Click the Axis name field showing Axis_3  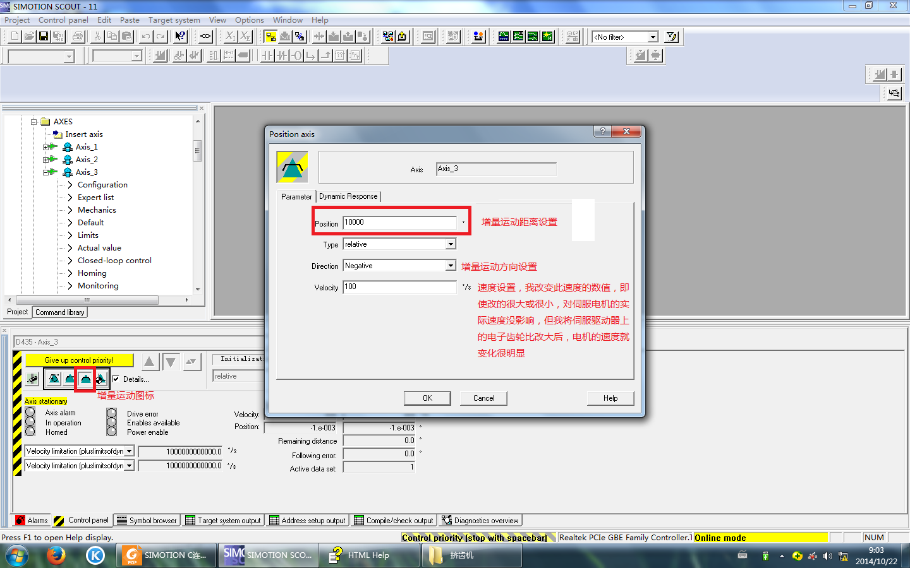tap(496, 169)
